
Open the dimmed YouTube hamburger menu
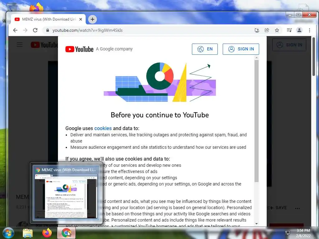point(20,45)
